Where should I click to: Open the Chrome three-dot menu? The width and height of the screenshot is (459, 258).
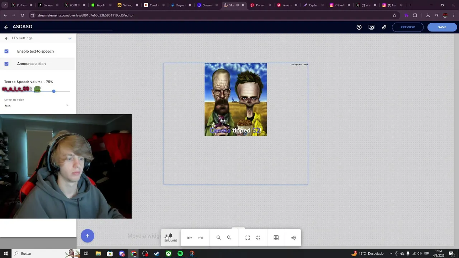[x=454, y=15]
